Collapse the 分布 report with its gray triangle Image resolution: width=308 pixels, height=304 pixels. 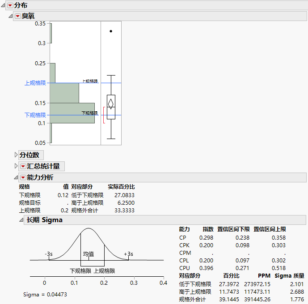(4, 5)
